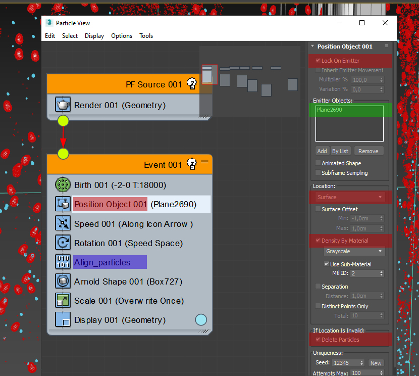This screenshot has height=376, width=419.
Task: Select the Arnold Shape 001 icon
Action: (63, 281)
